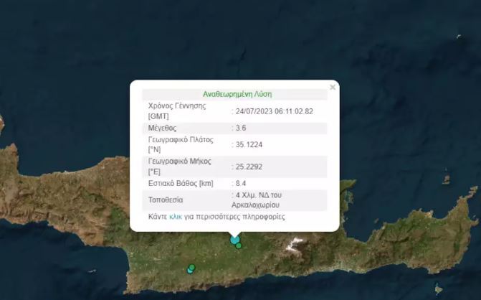Screen dimensions: 481x300
Task: Click the 'Χρόνος Γέννησης [GMT]' label
Action: tap(176, 111)
